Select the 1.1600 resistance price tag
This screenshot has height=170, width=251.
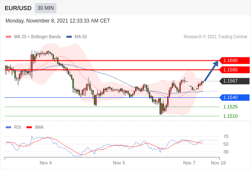[234, 61]
